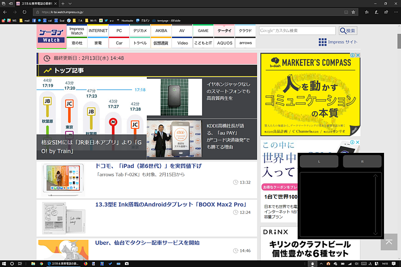Viewport: 401px width, 267px height.
Task: Select the ケータイ nav tab
Action: point(224,31)
